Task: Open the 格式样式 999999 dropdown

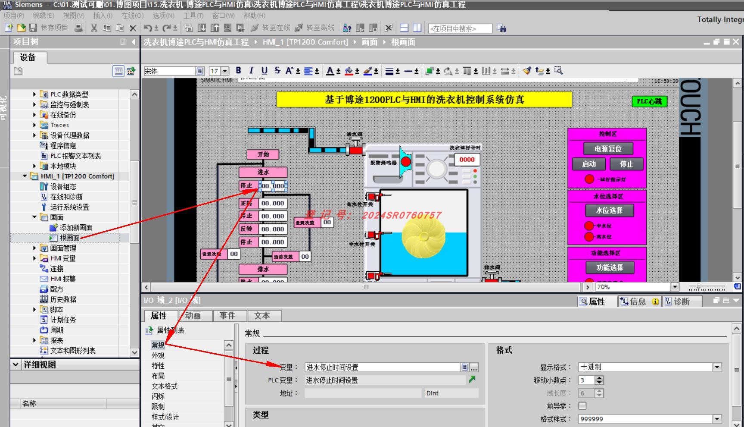Action: [717, 419]
